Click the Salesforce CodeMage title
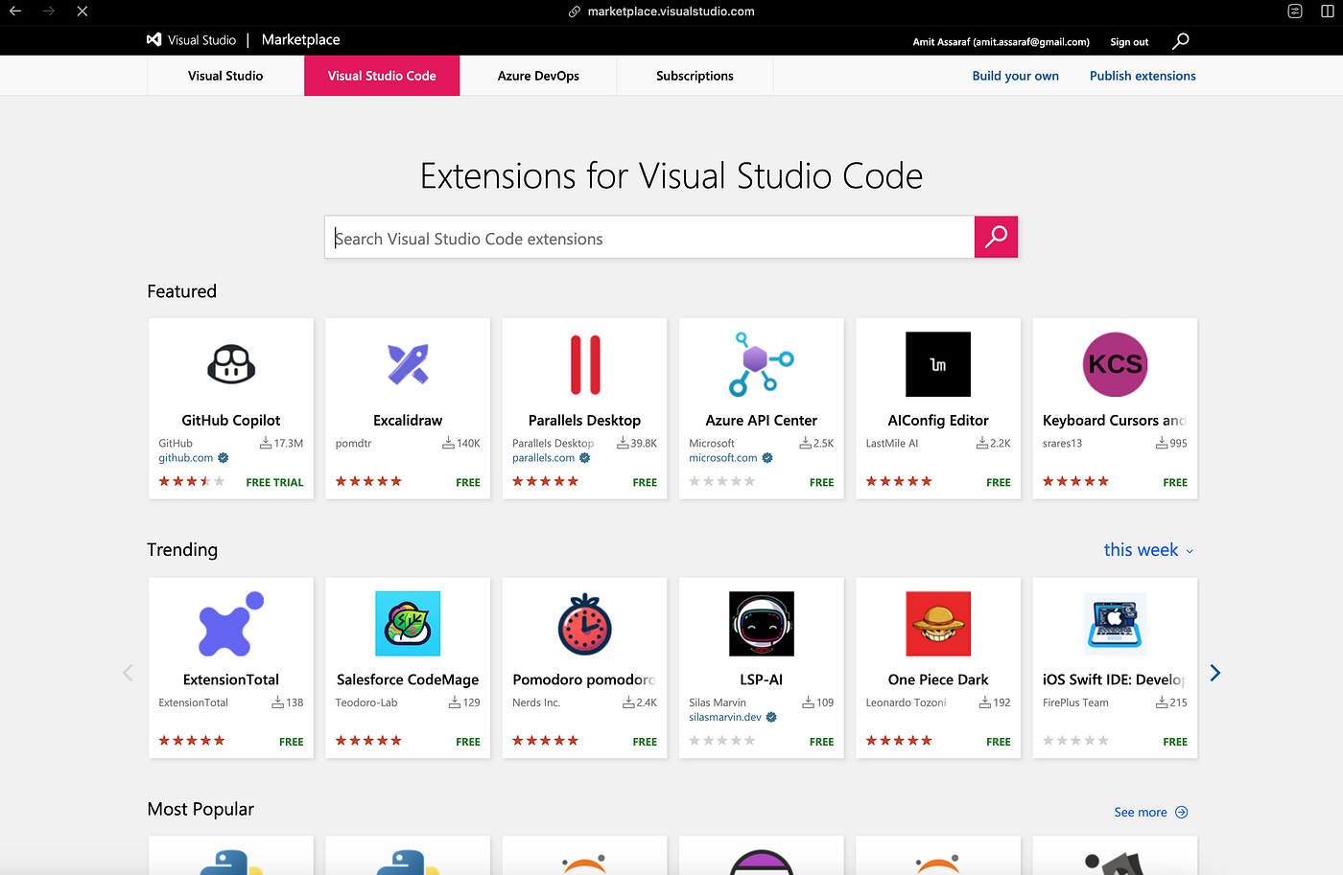This screenshot has width=1343, height=875. 408,679
